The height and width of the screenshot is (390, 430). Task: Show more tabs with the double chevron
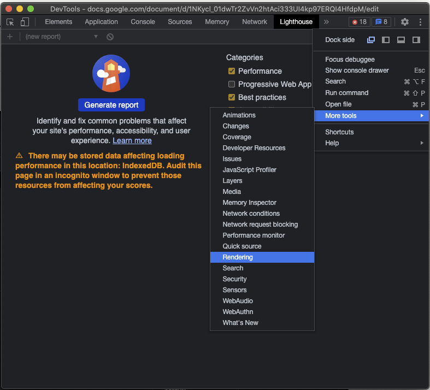pyautogui.click(x=326, y=22)
